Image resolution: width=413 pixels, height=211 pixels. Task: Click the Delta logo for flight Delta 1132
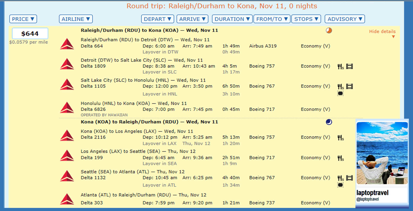click(67, 176)
